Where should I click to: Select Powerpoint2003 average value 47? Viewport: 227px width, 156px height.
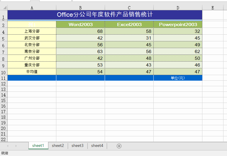pos(178,72)
